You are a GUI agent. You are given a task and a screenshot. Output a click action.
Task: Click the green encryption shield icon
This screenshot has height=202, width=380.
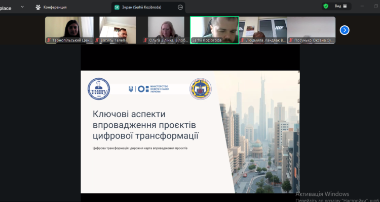(326, 6)
